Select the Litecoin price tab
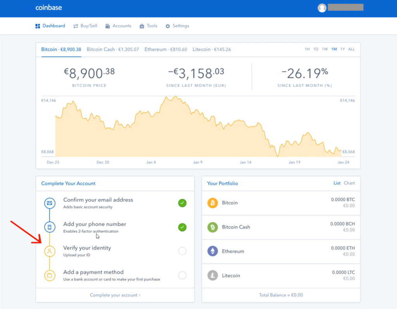 [212, 49]
